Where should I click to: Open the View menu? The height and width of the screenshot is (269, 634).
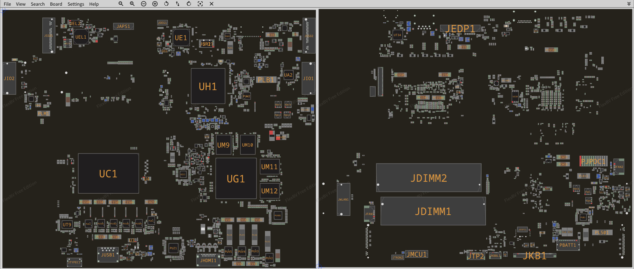coord(21,4)
